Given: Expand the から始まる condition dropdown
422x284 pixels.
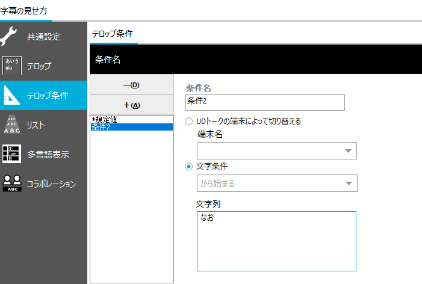Looking at the screenshot, I should 277,183.
